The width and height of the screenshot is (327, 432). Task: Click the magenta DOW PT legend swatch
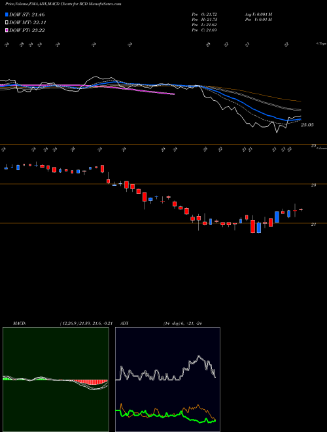pyautogui.click(x=7, y=30)
